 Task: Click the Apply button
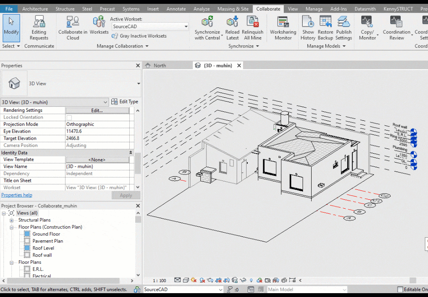click(x=126, y=195)
